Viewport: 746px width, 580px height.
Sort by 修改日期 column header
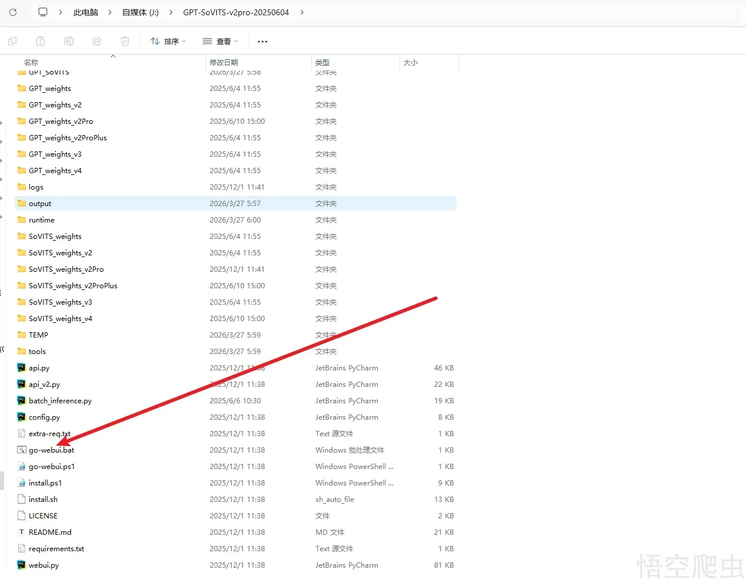click(x=224, y=62)
